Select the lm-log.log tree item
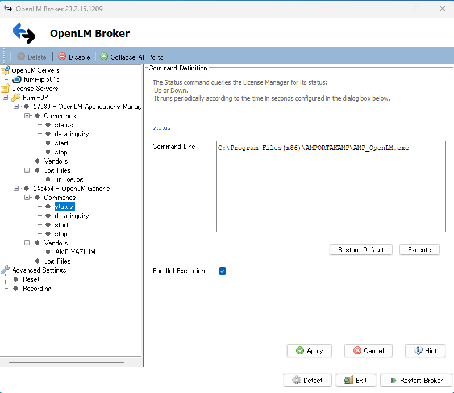The width and height of the screenshot is (454, 393). [69, 179]
